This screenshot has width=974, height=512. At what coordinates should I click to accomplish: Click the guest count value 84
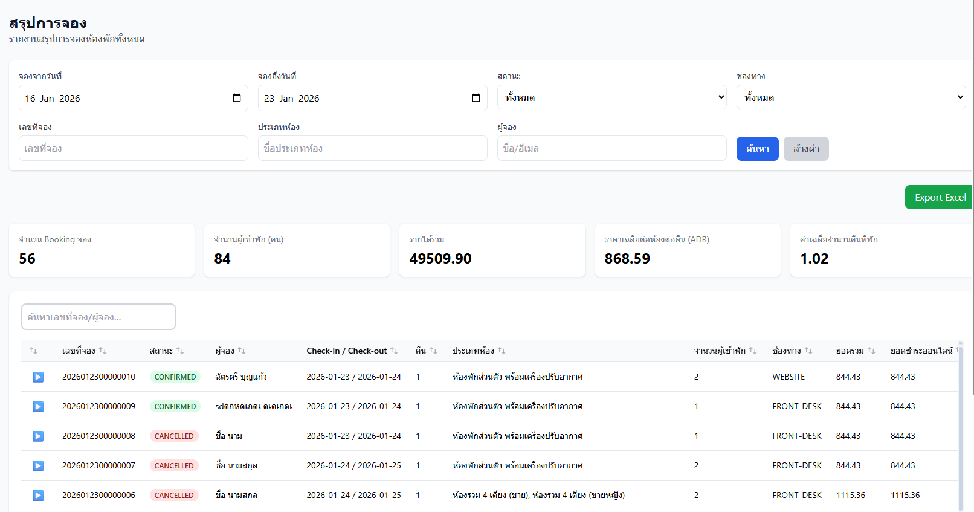coord(222,259)
